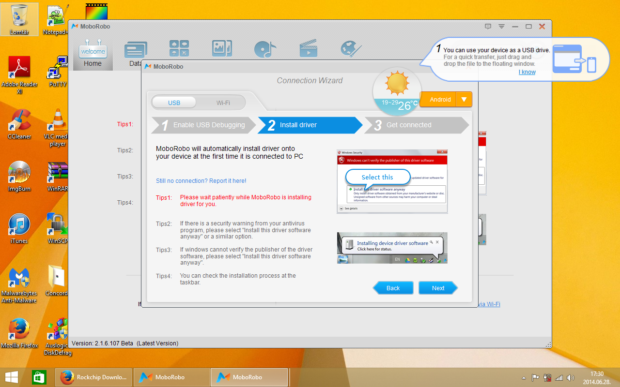620x387 pixels.
Task: Open the Themes paint palette icon
Action: [351, 48]
